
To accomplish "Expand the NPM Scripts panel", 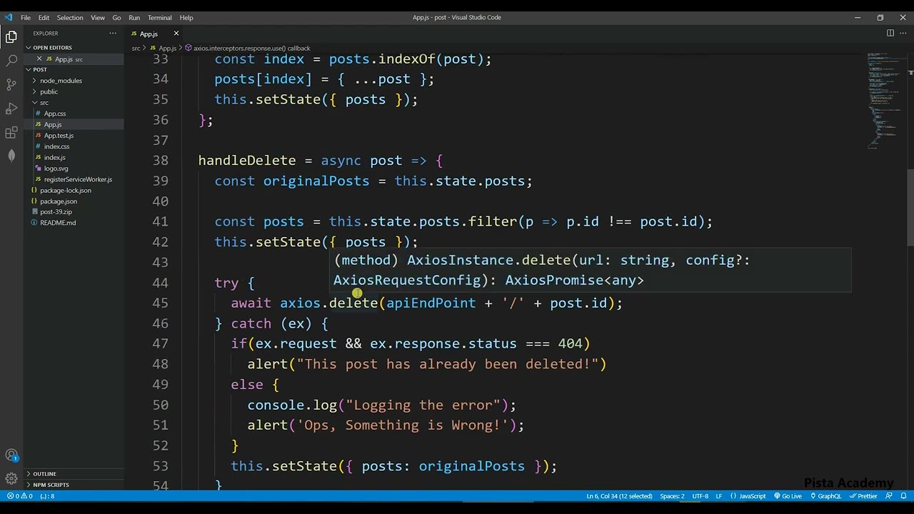I will coord(74,485).
